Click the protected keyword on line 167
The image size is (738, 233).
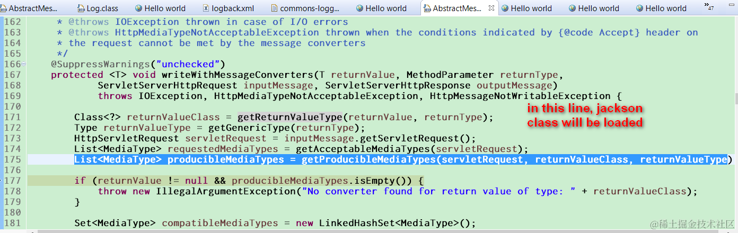click(x=77, y=75)
